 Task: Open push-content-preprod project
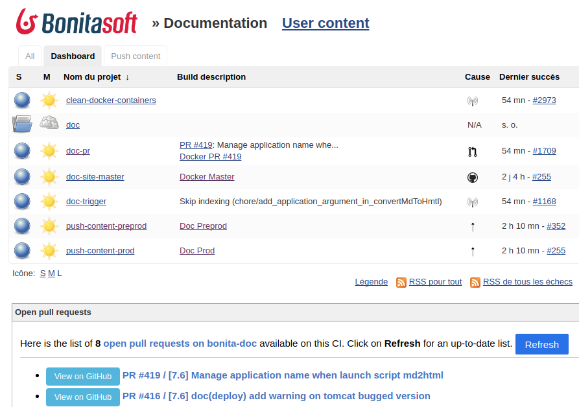pos(106,226)
